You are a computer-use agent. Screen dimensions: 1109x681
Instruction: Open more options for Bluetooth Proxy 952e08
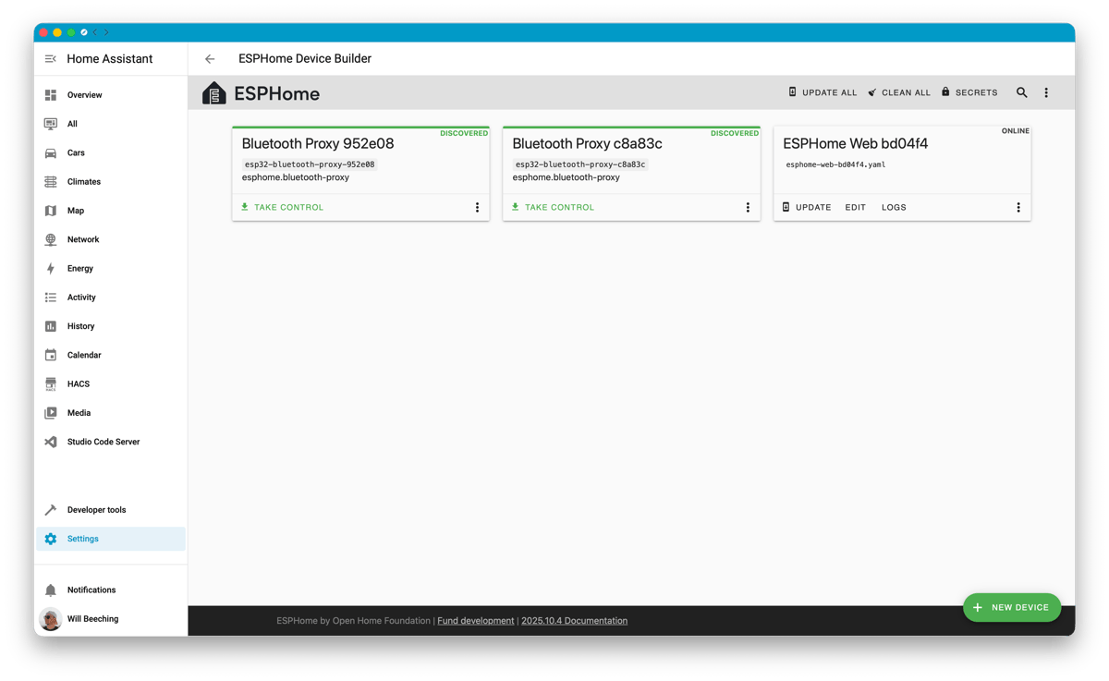pyautogui.click(x=477, y=208)
